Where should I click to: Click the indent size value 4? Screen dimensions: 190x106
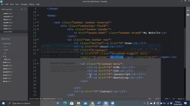[x=183, y=99]
